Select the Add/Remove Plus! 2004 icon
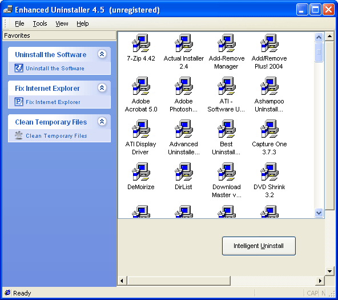The height and width of the screenshot is (300, 338). tap(269, 43)
